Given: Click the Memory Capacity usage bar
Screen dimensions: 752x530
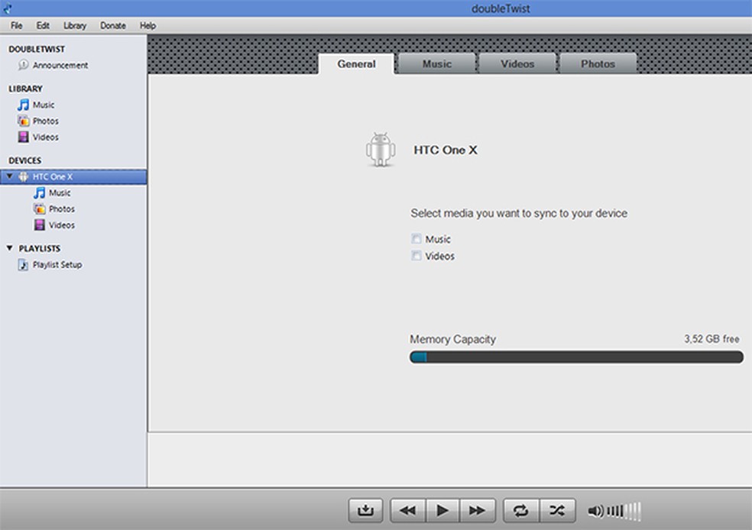Looking at the screenshot, I should (576, 357).
